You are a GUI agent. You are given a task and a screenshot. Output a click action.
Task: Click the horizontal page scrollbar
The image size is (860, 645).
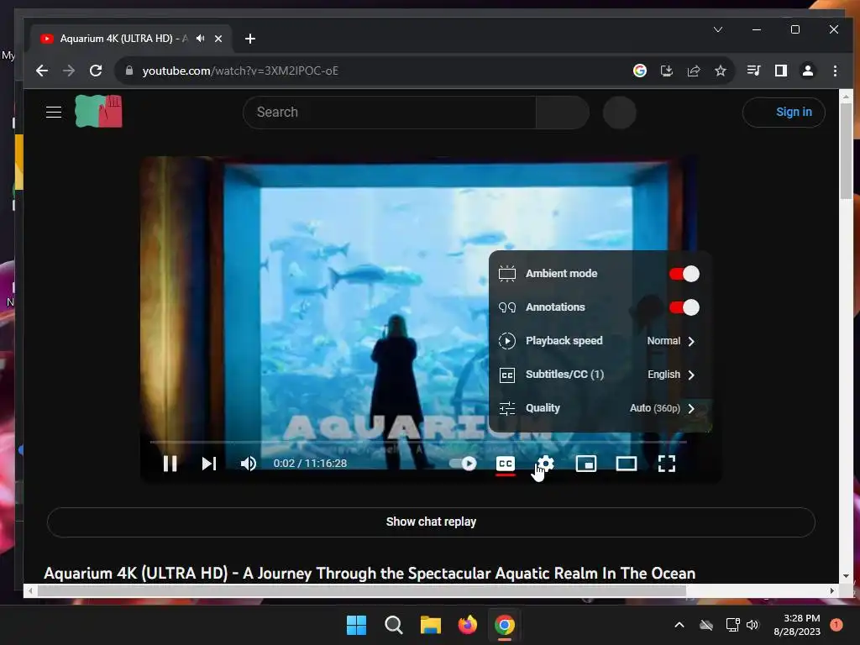tap(362, 590)
